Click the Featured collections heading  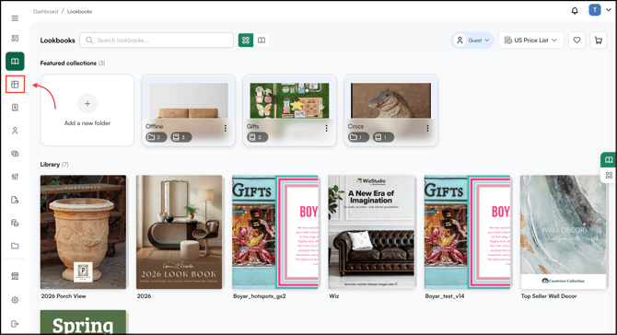[68, 63]
